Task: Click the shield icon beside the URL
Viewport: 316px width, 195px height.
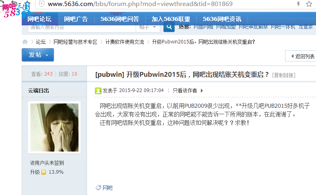Action: [41, 4]
